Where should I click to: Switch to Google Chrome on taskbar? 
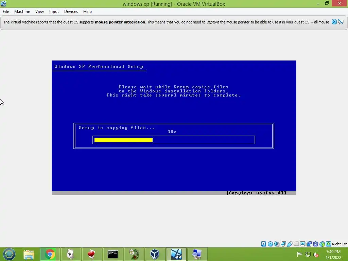pos(50,254)
